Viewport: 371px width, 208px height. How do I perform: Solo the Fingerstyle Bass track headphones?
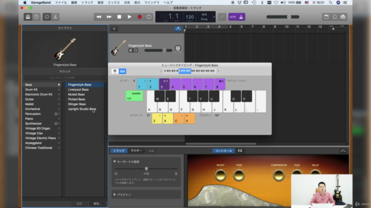(136, 50)
